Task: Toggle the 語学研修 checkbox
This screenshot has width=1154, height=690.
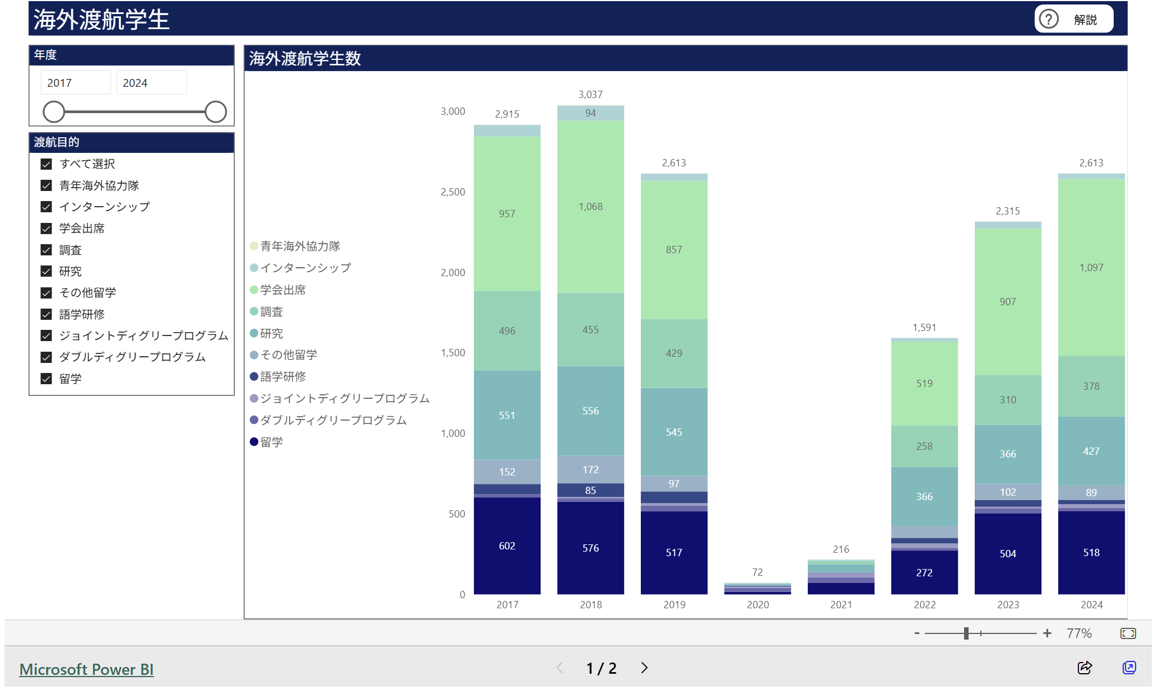Action: 46,315
